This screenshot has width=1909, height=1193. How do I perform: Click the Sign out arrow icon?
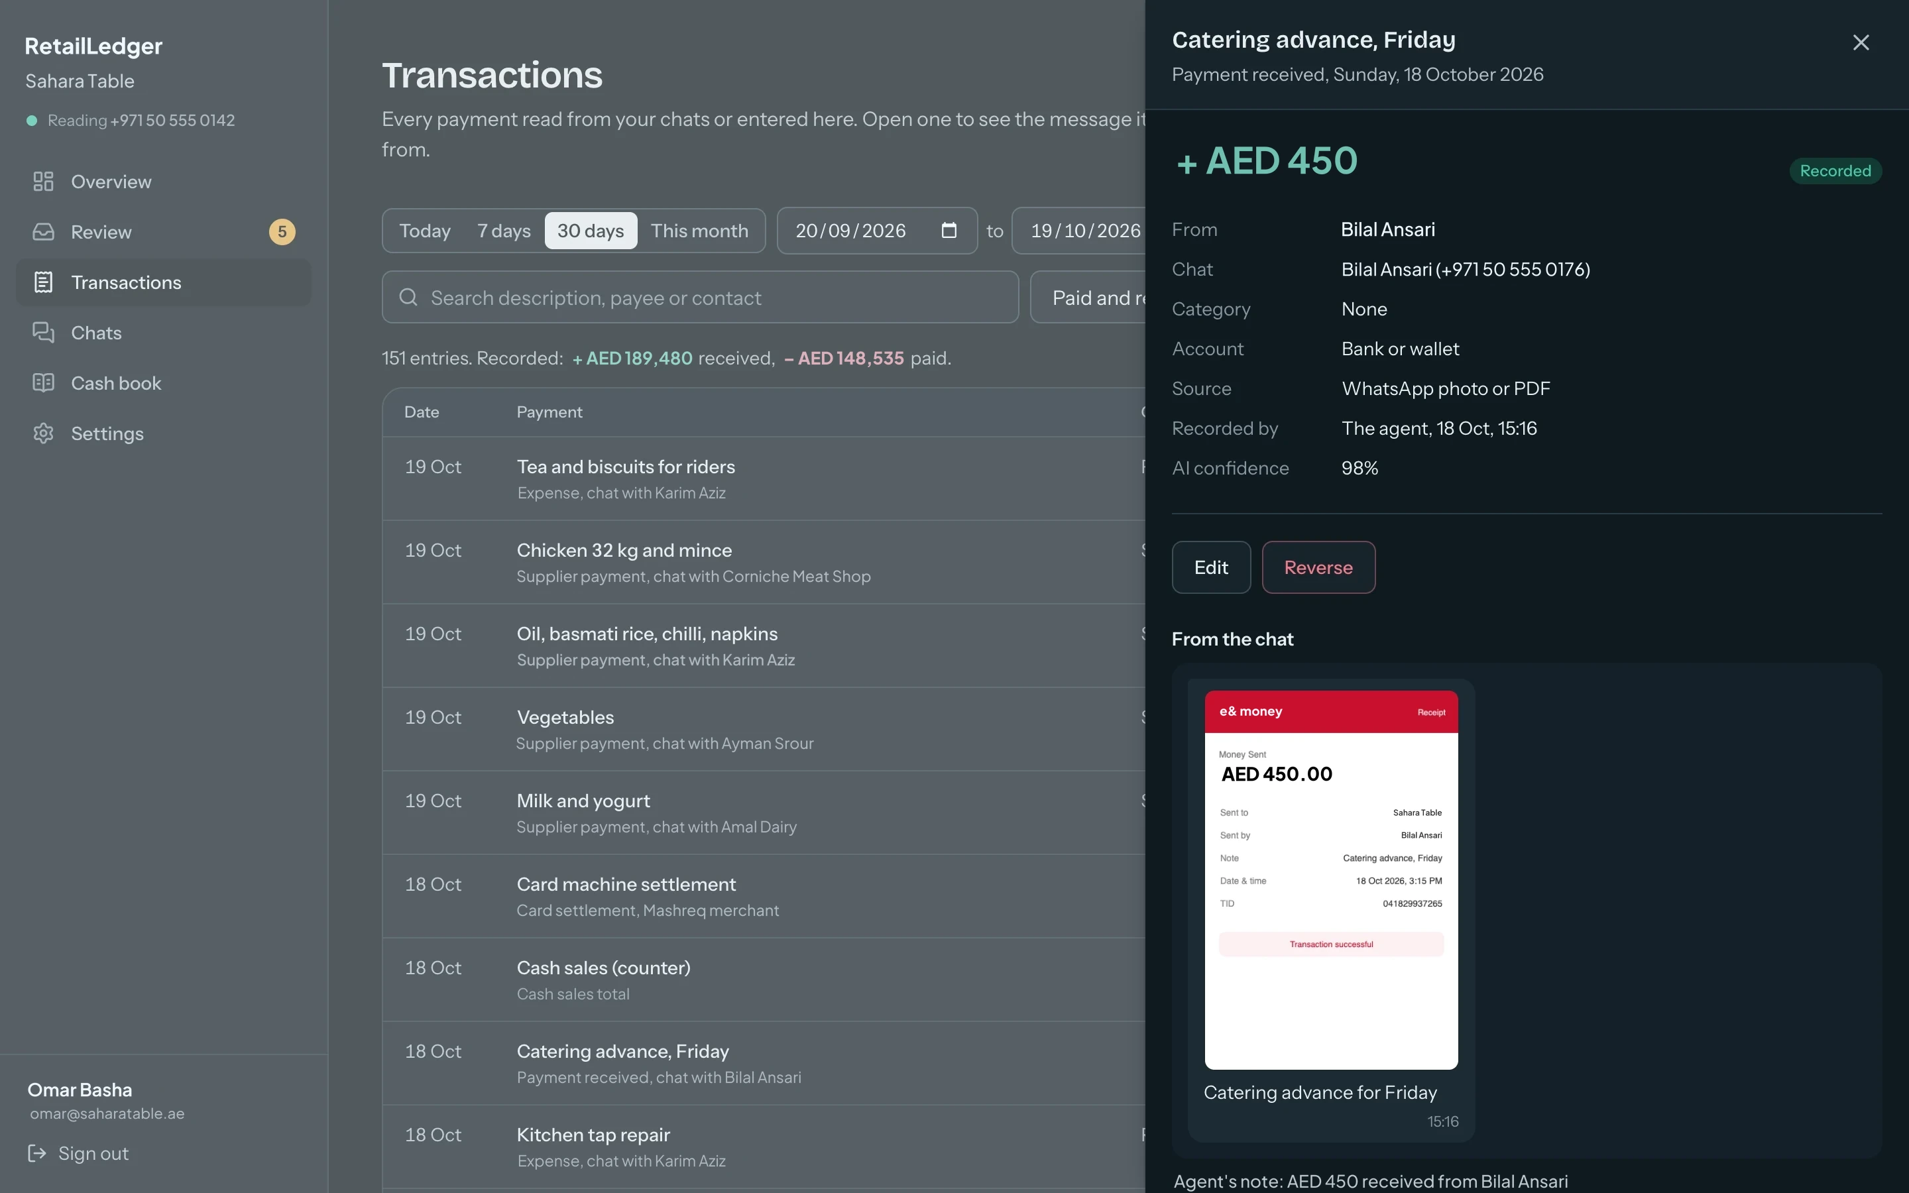(x=37, y=1153)
